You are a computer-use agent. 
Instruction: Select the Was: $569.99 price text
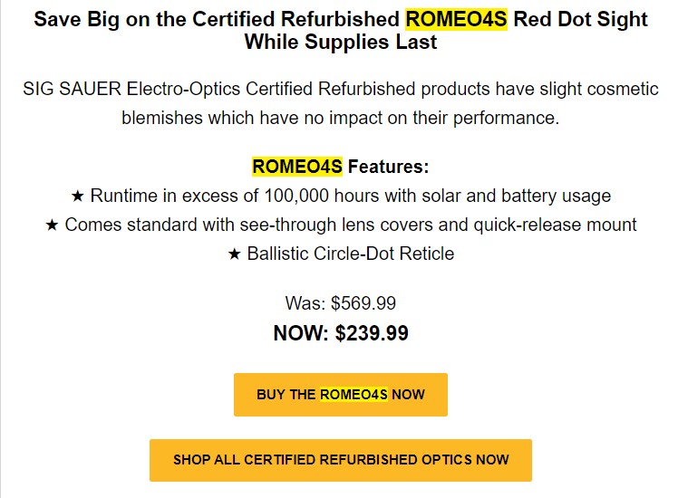340,304
